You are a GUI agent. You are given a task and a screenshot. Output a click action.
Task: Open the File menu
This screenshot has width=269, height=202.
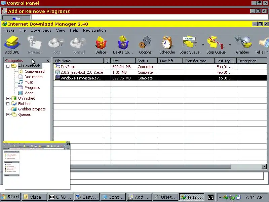click(x=23, y=30)
